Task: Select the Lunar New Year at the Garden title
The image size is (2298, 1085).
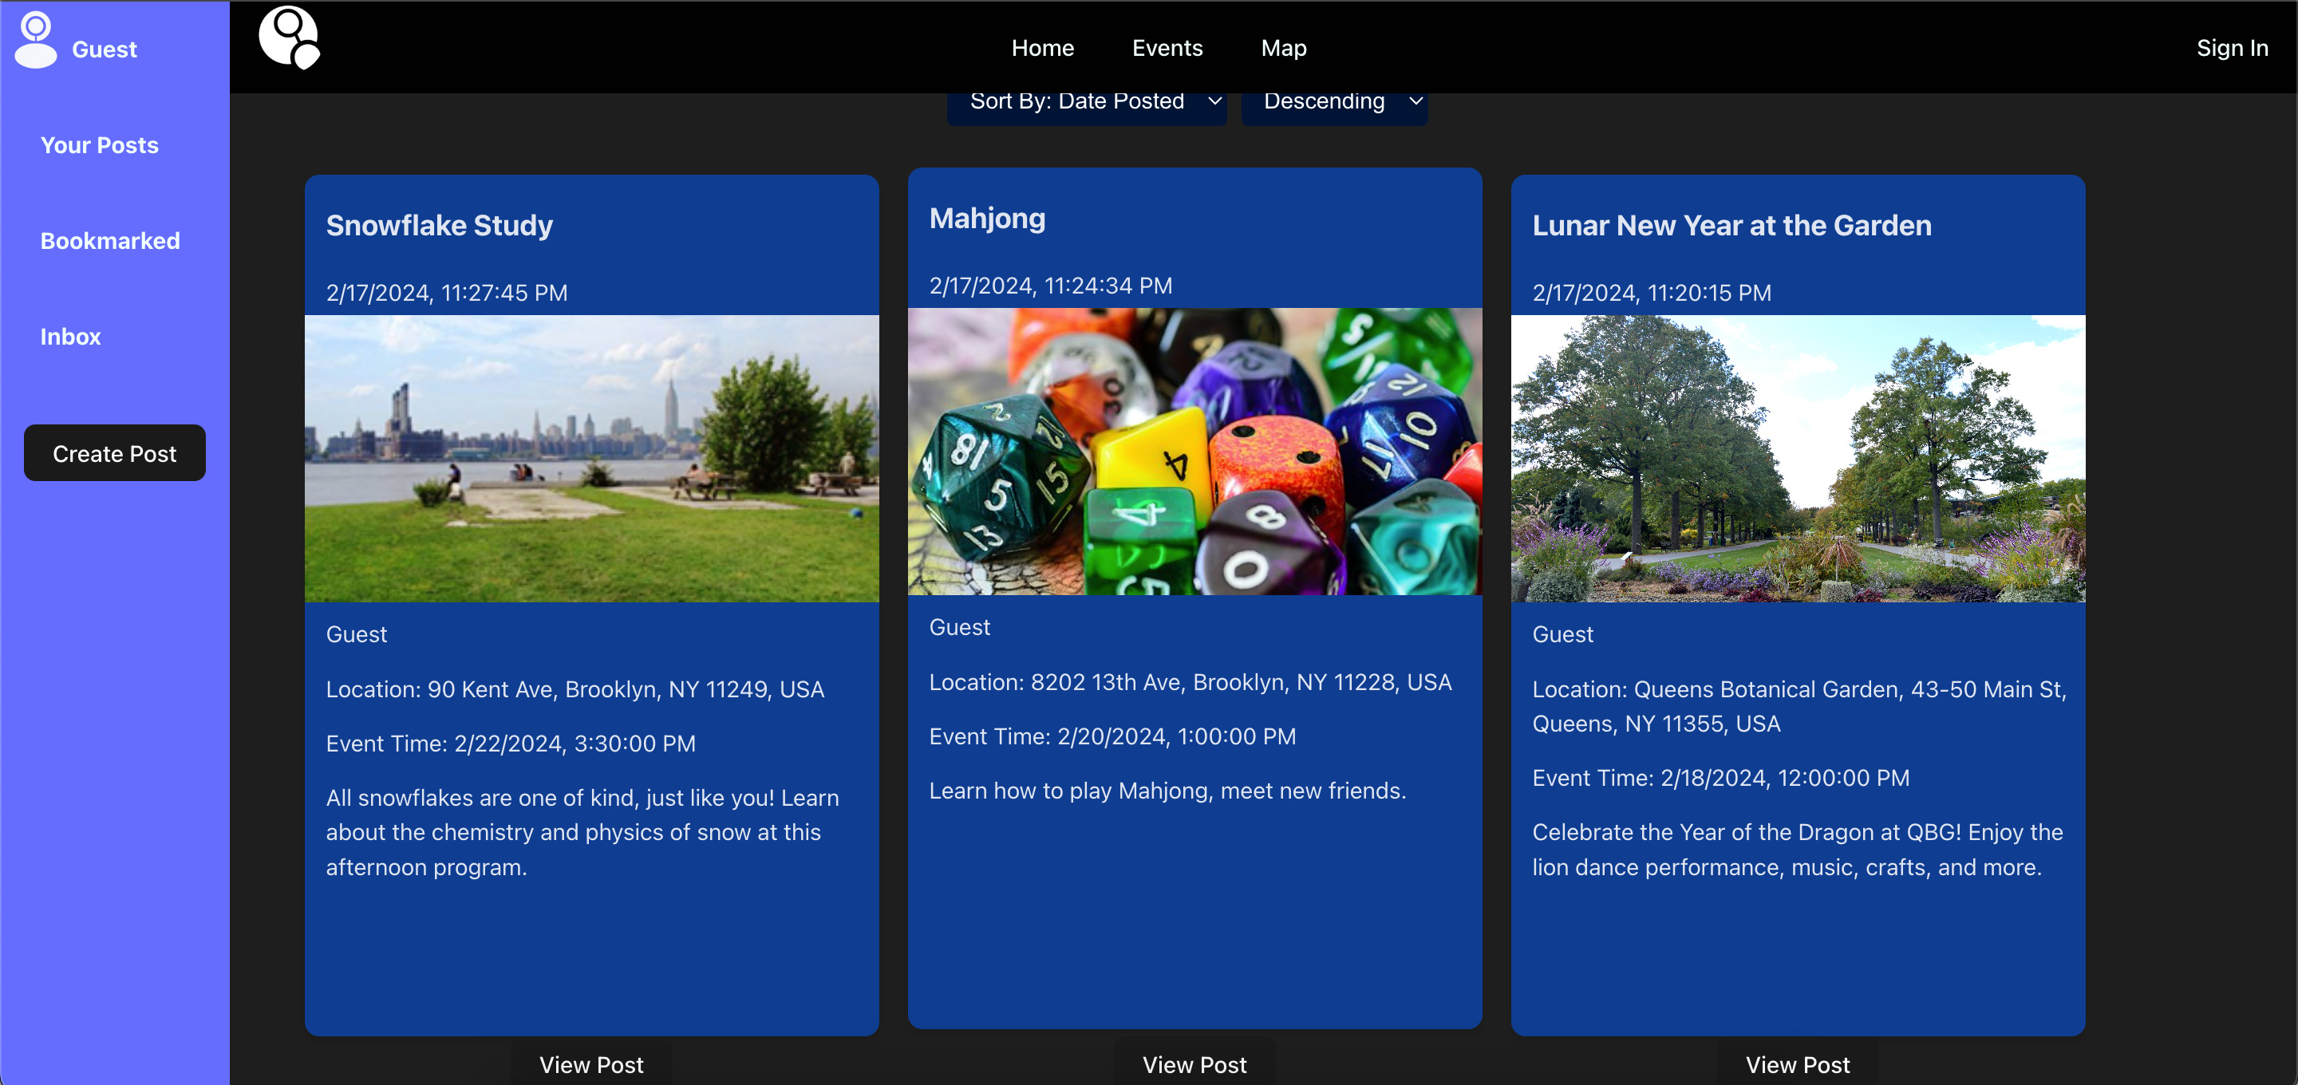Action: (x=1731, y=226)
